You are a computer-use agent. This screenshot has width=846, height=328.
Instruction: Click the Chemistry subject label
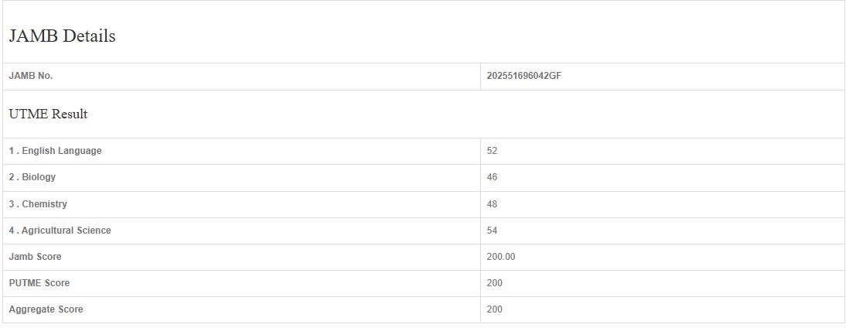pyautogui.click(x=38, y=204)
